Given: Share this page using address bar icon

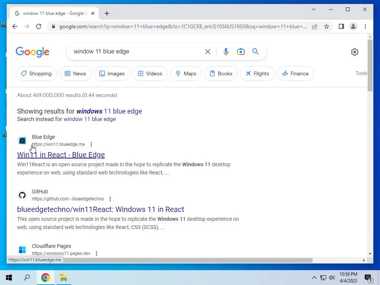Looking at the screenshot, I should click(315, 26).
